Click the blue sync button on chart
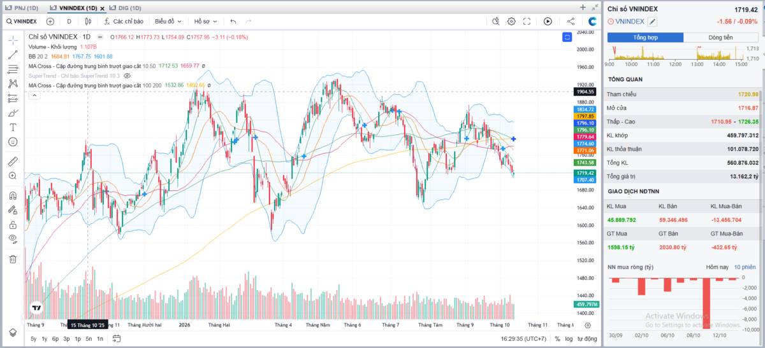Image resolution: width=765 pixels, height=348 pixels. [x=567, y=37]
